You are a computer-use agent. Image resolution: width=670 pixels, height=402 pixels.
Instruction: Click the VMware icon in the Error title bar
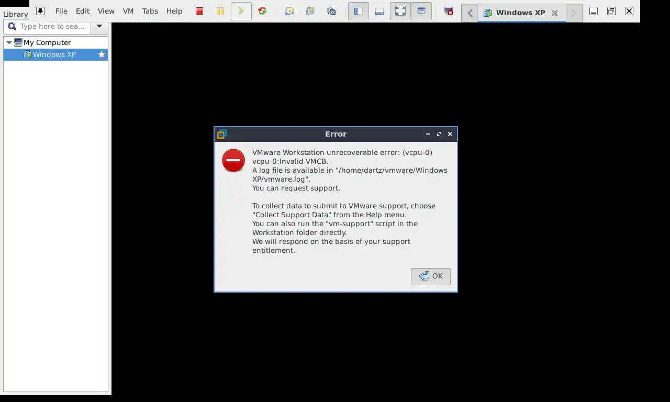point(222,134)
